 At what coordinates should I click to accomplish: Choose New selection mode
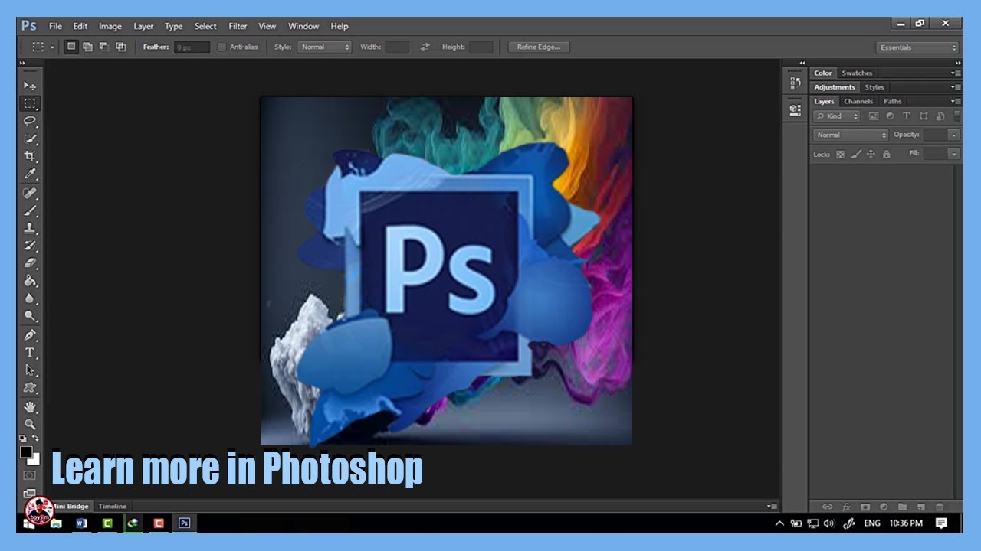click(x=71, y=47)
